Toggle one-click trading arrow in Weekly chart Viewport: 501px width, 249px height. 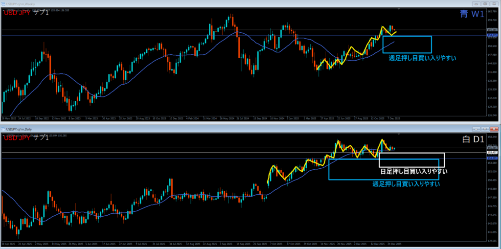(x=3, y=10)
